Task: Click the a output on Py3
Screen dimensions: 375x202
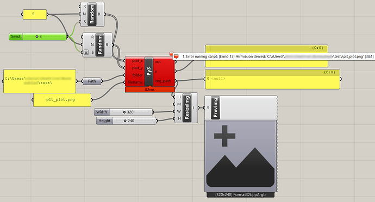Action: pos(155,71)
